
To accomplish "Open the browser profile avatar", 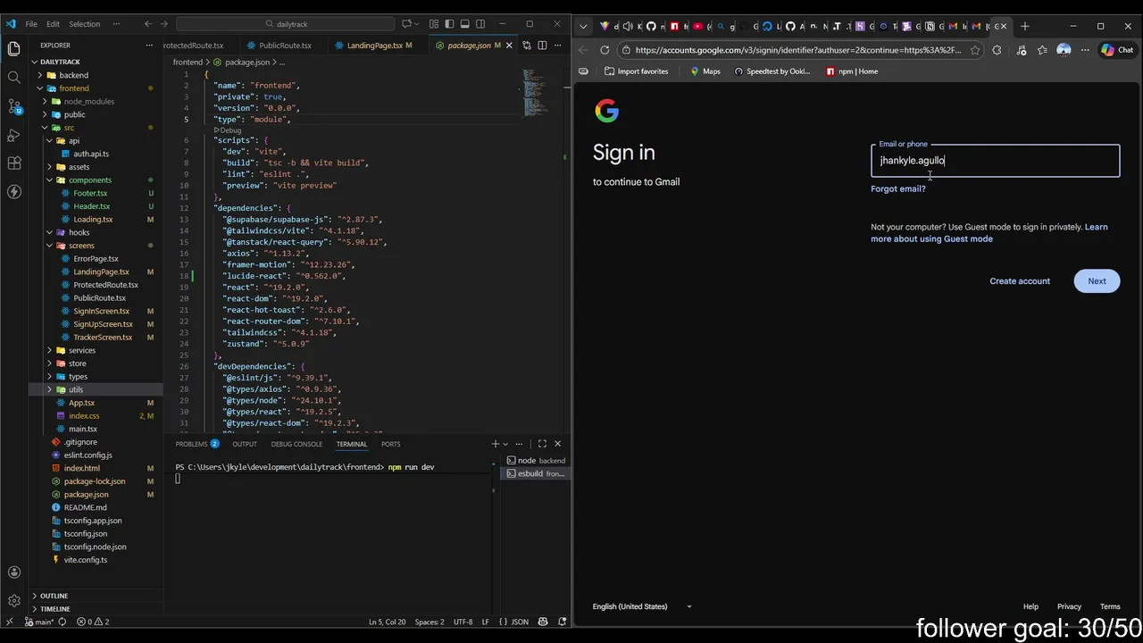I will point(1064,50).
